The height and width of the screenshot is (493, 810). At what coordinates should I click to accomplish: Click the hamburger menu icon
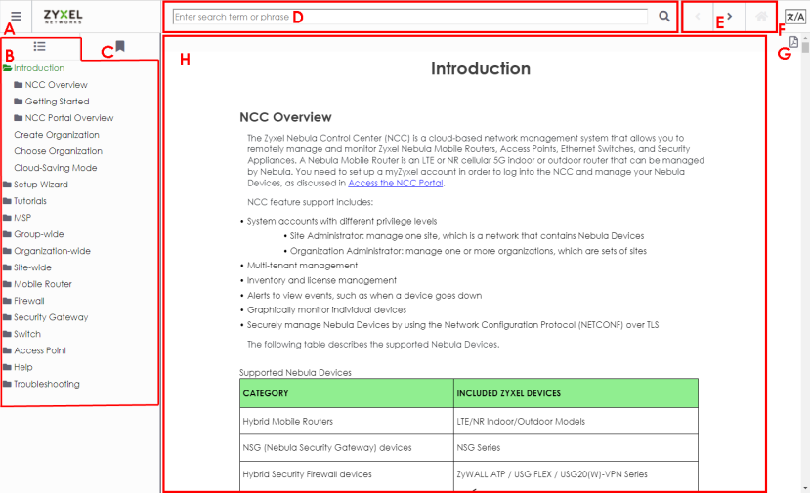16,17
